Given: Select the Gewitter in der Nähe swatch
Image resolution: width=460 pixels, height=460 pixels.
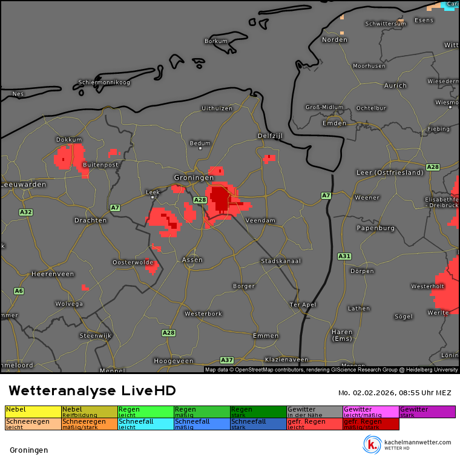Looking at the screenshot, I should tap(315, 412).
